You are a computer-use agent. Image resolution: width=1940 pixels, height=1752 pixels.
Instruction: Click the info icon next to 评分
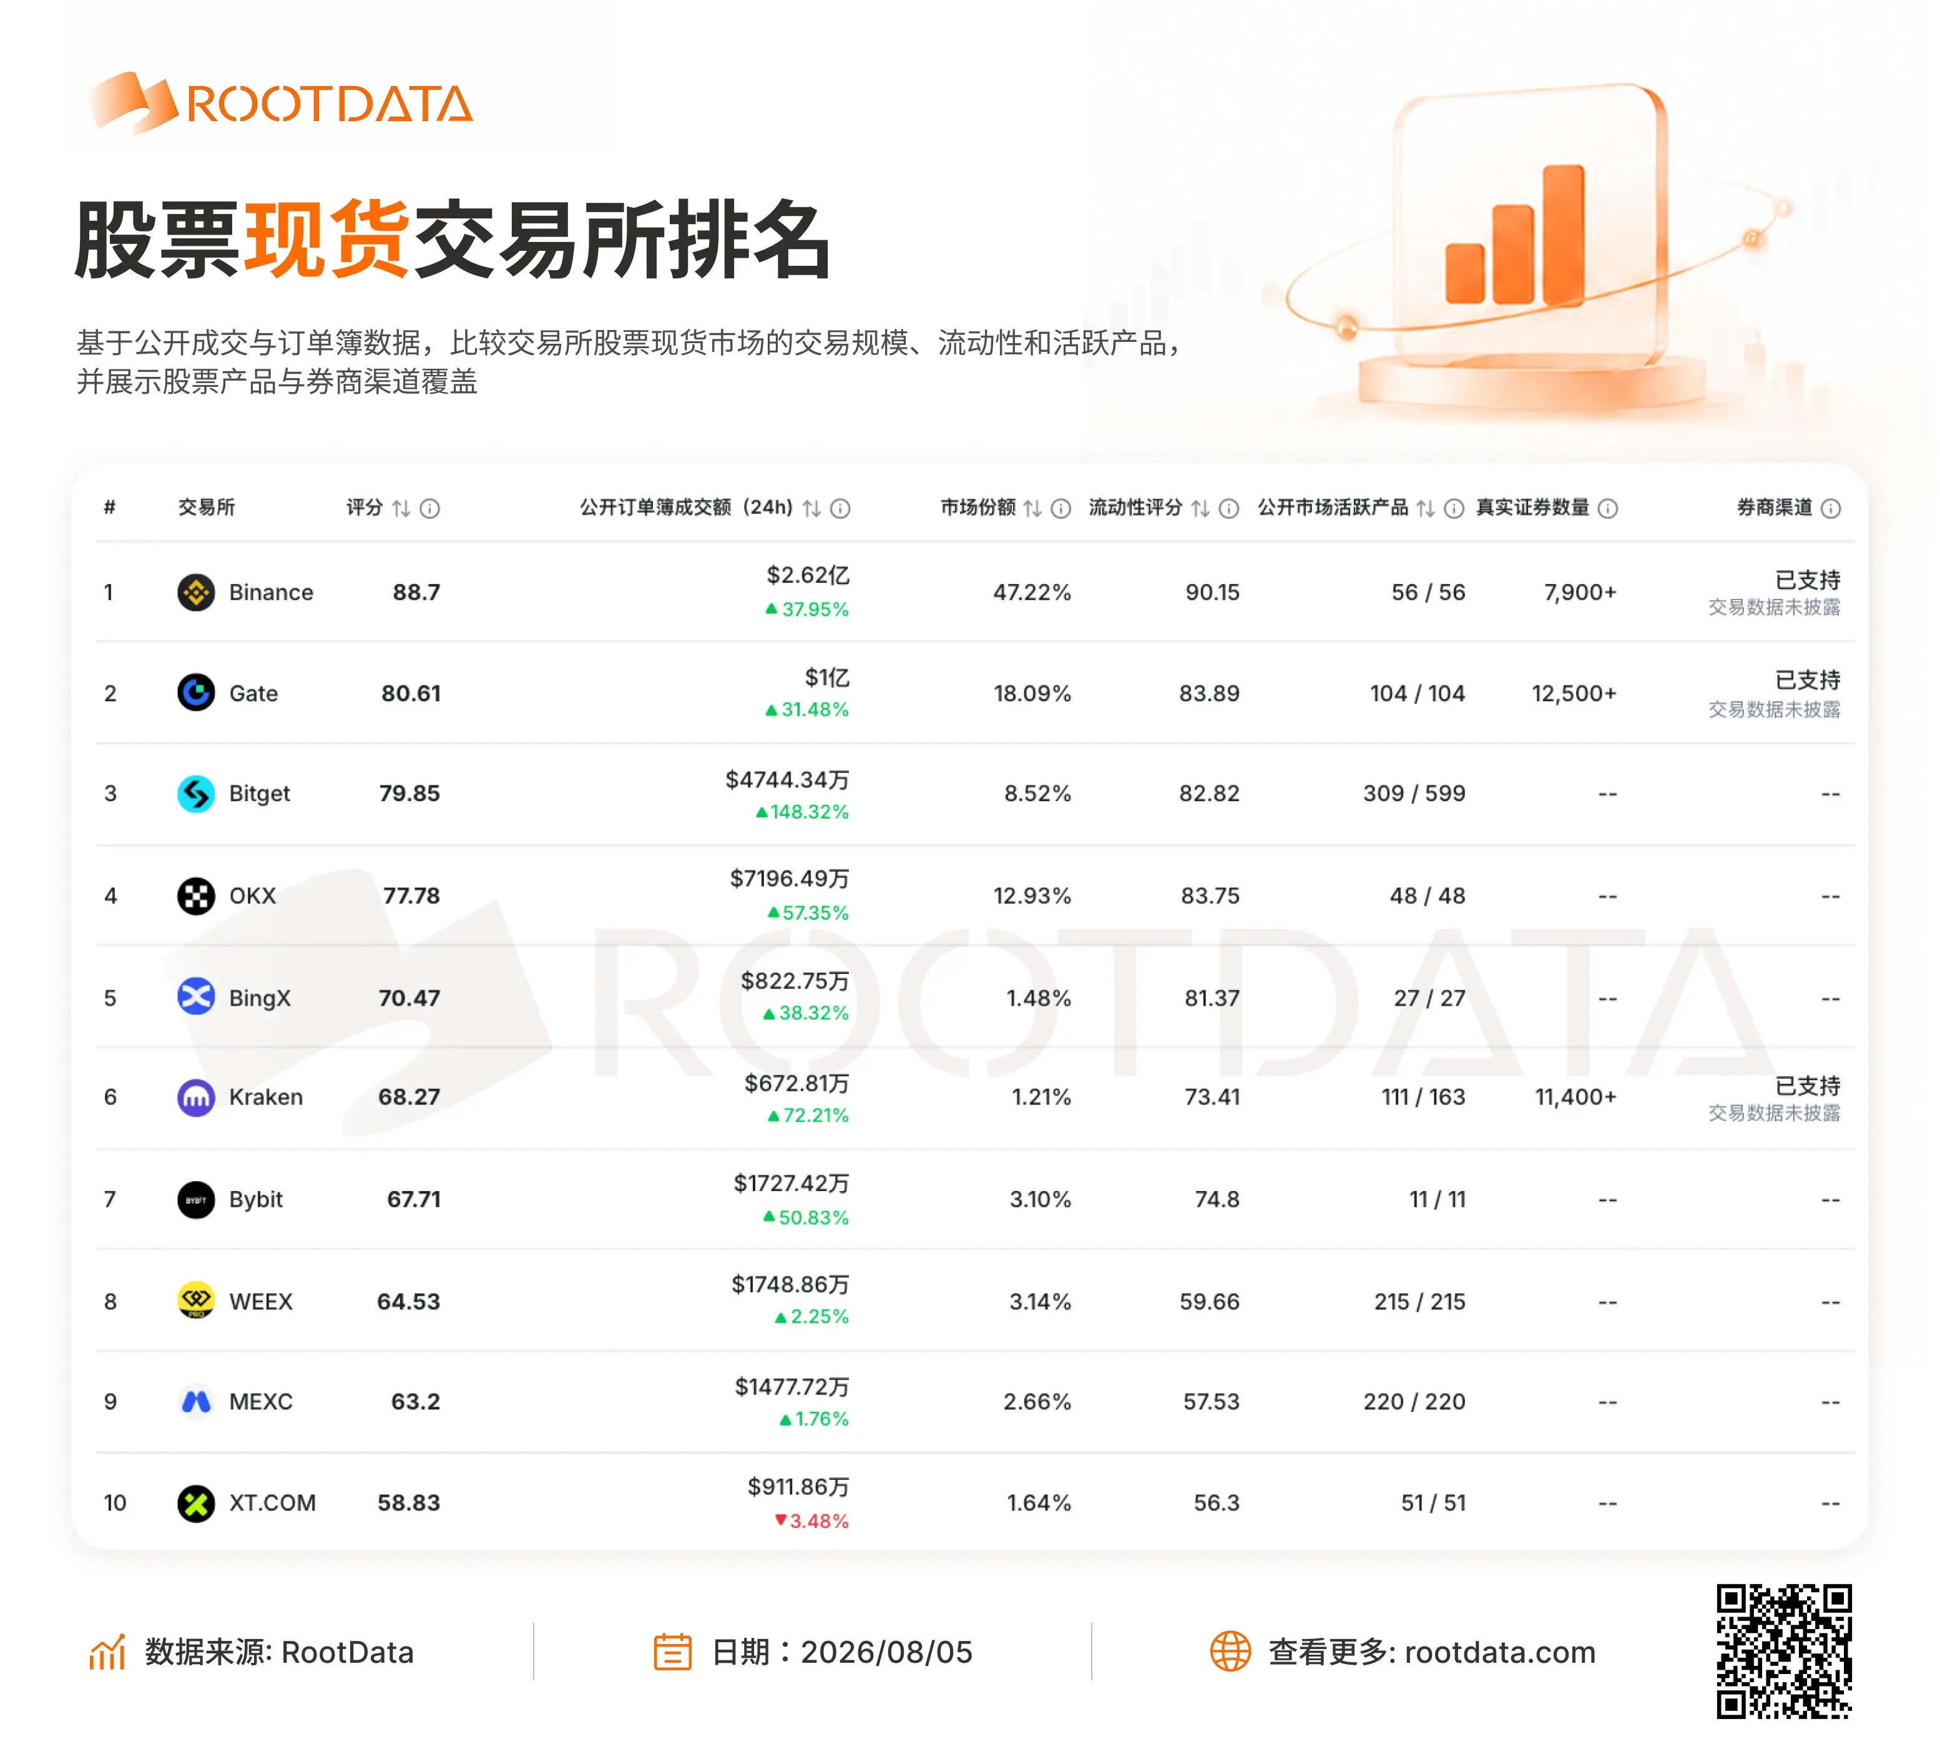pos(430,508)
